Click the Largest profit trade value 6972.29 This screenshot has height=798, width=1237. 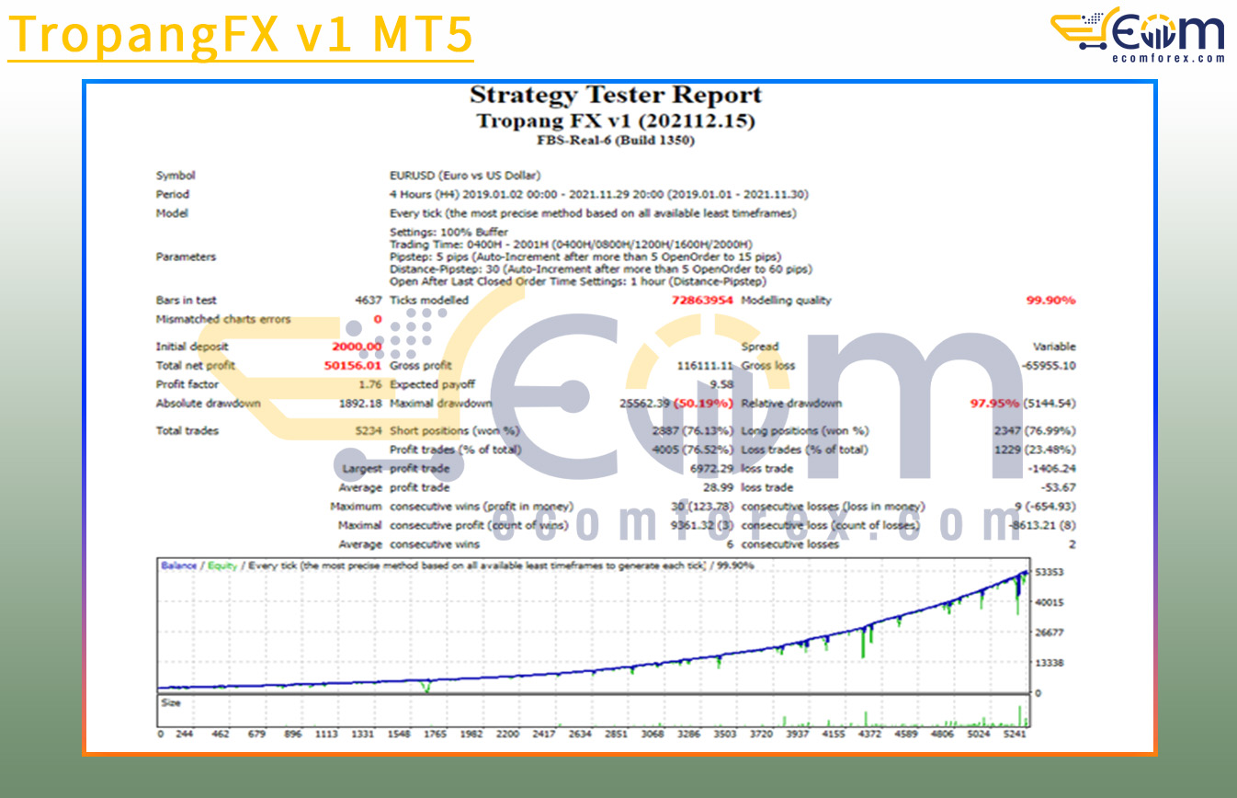click(x=711, y=469)
